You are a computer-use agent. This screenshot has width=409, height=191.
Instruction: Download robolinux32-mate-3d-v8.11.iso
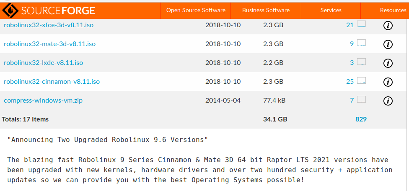point(49,44)
